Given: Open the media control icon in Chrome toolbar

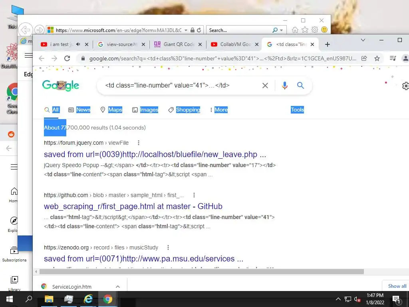Looking at the screenshot, I should 393,58.
